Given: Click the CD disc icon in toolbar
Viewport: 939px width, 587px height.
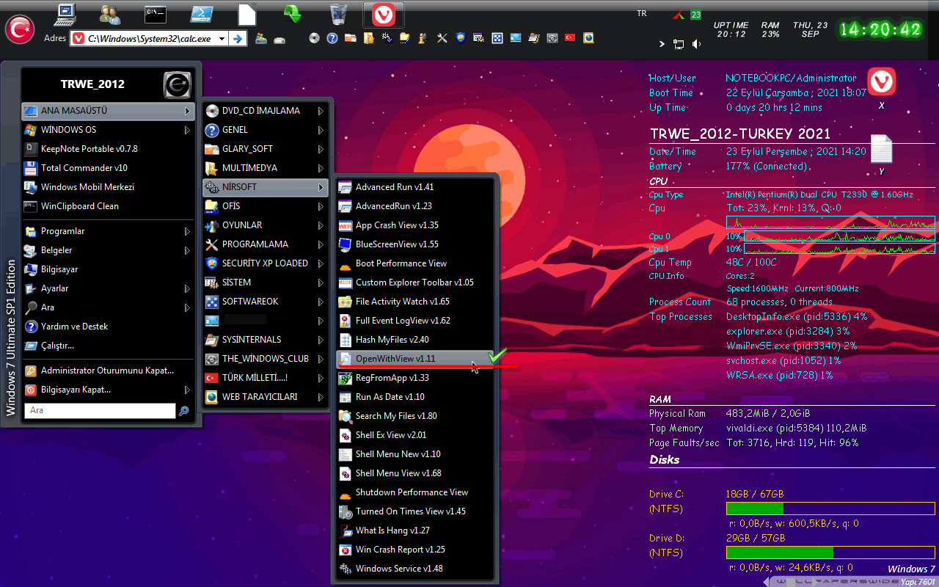Looking at the screenshot, I should (315, 38).
